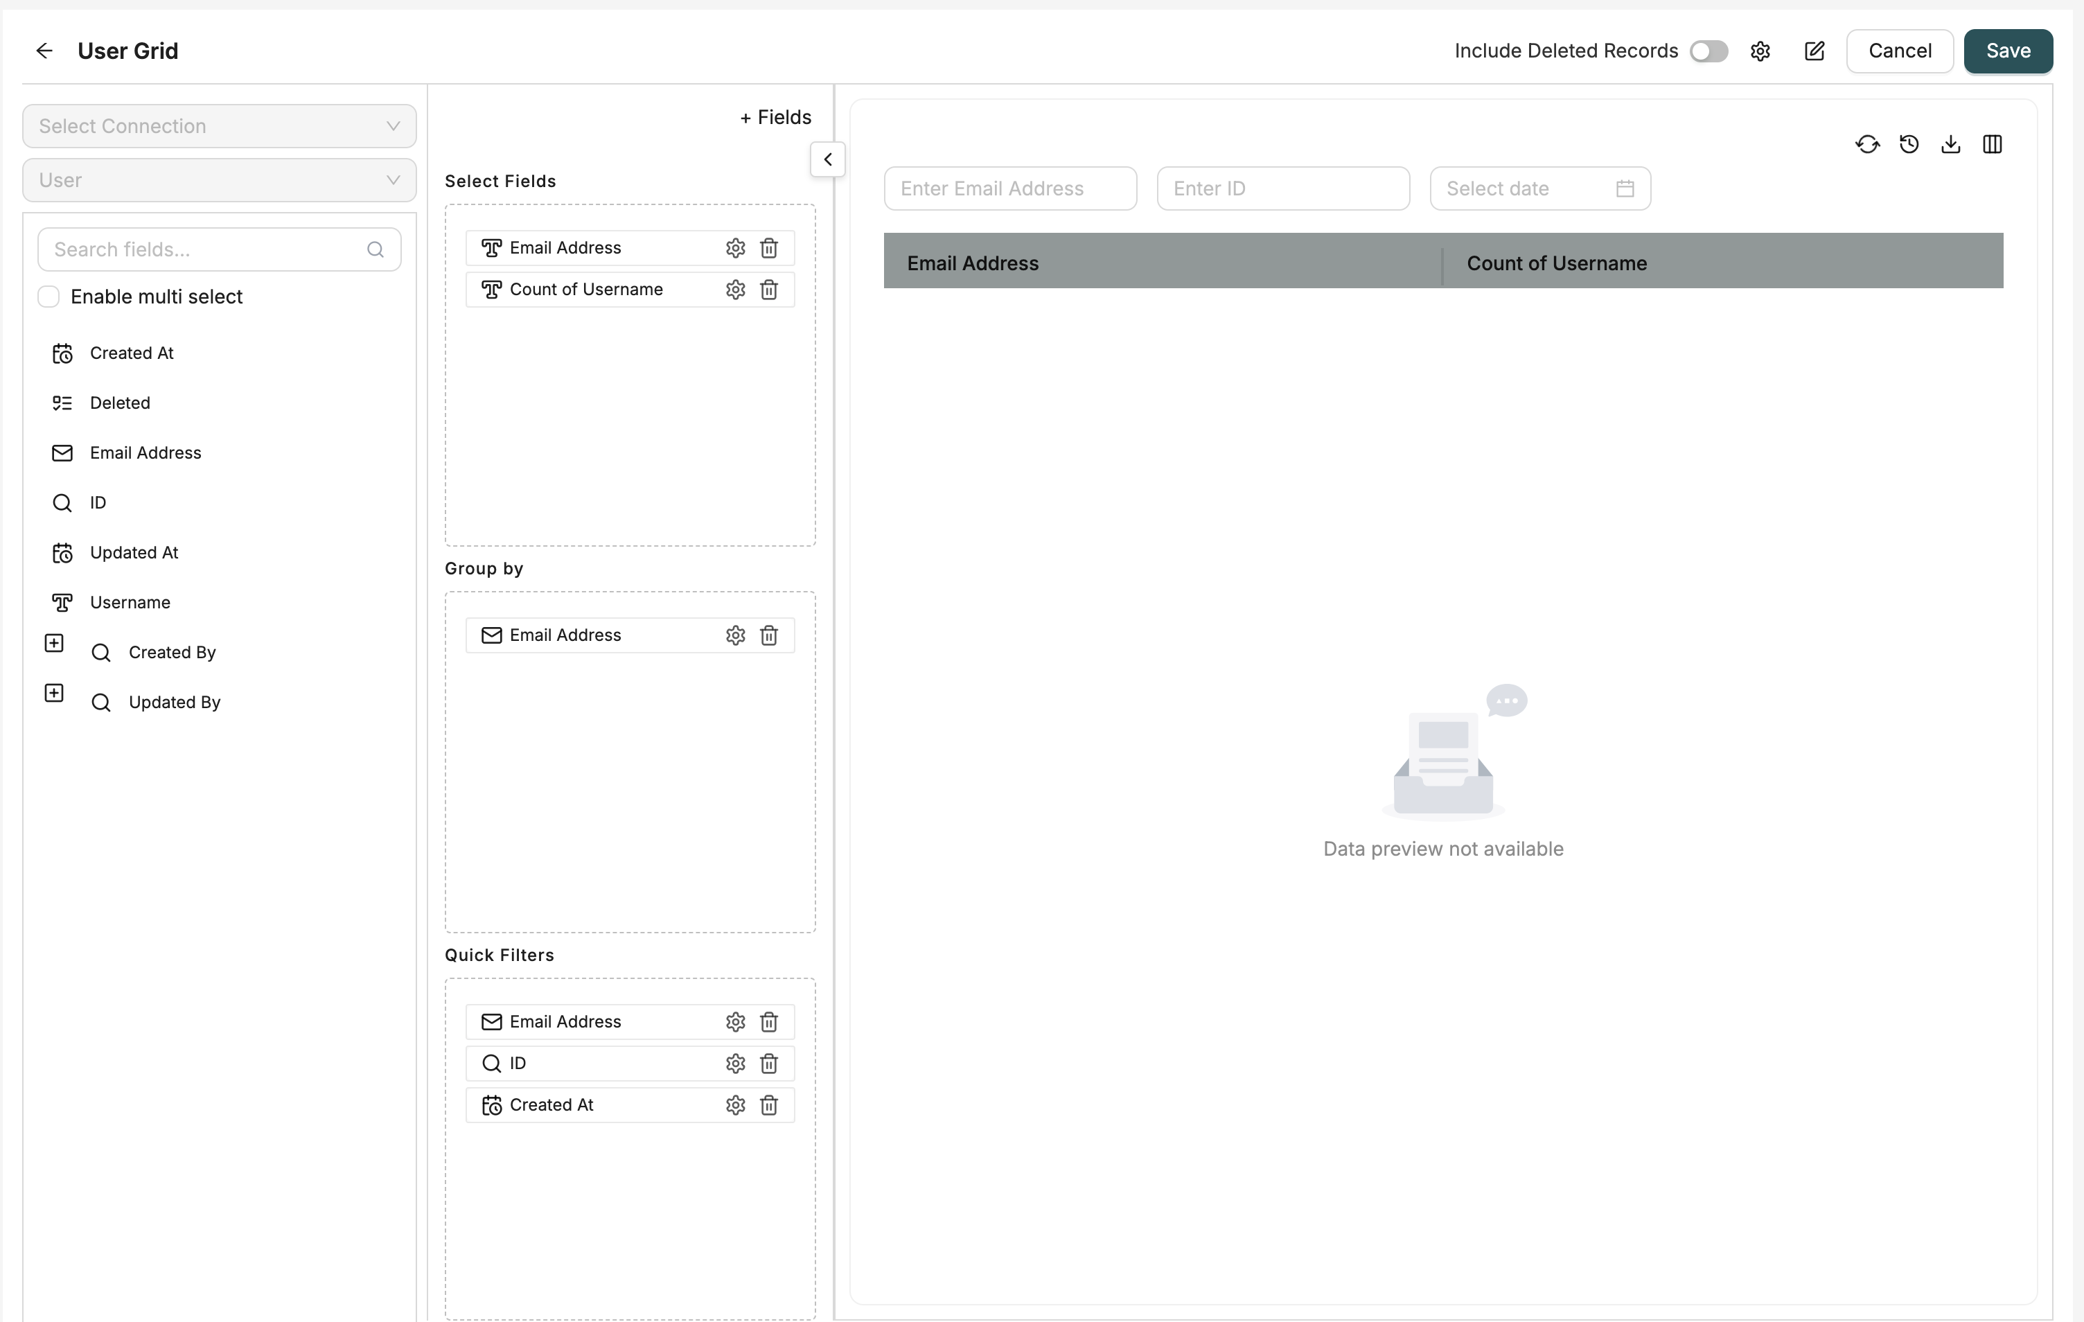Viewport: 2084px width, 1322px height.
Task: Click the Save button
Action: [x=2008, y=50]
